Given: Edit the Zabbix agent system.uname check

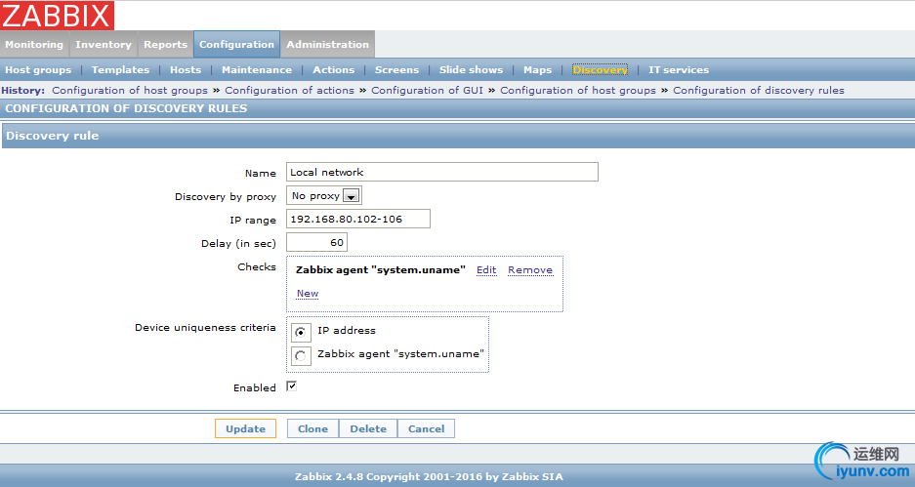Looking at the screenshot, I should (486, 270).
